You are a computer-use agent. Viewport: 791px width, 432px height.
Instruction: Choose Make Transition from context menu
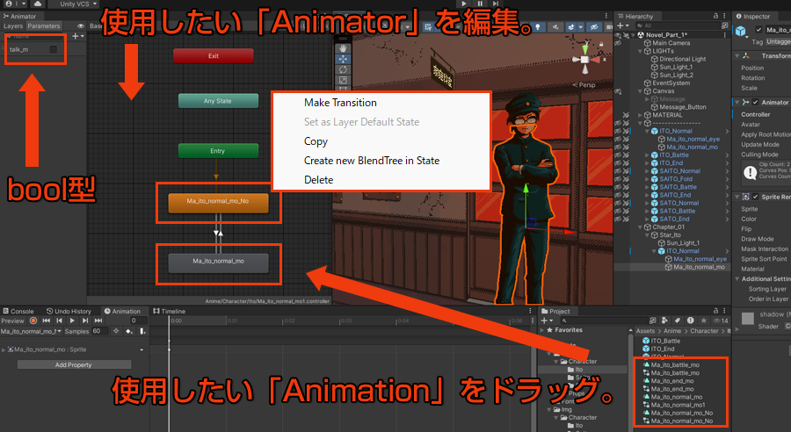tap(340, 103)
